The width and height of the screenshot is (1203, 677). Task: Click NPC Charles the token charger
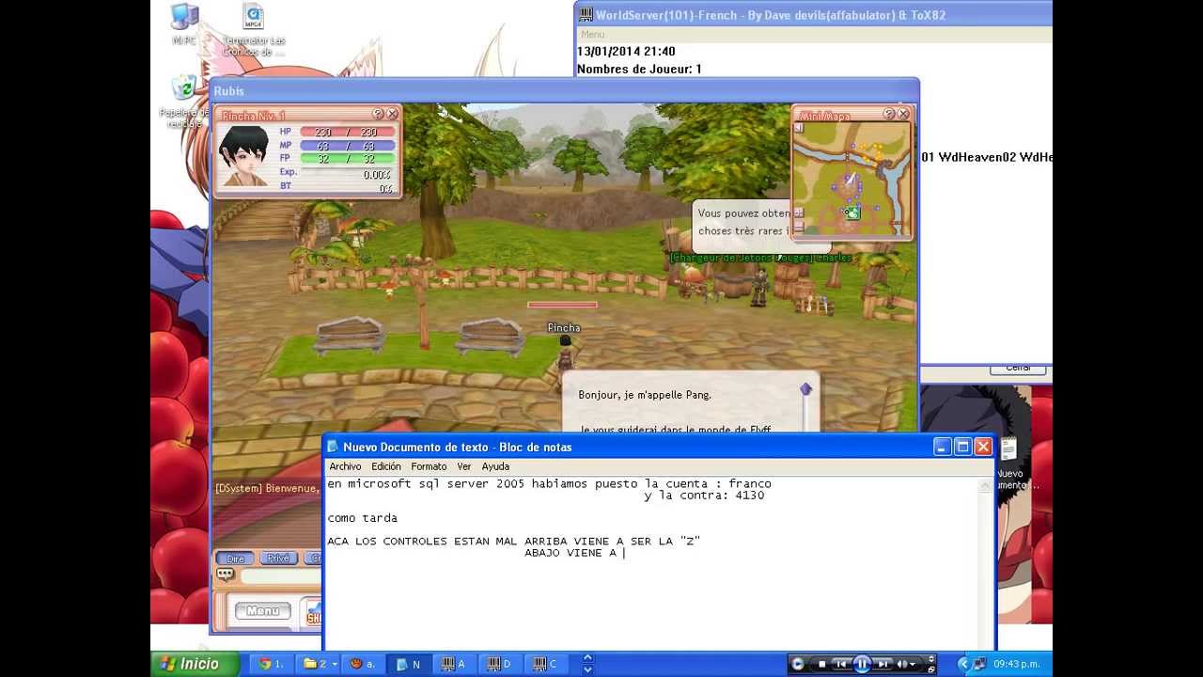click(758, 287)
